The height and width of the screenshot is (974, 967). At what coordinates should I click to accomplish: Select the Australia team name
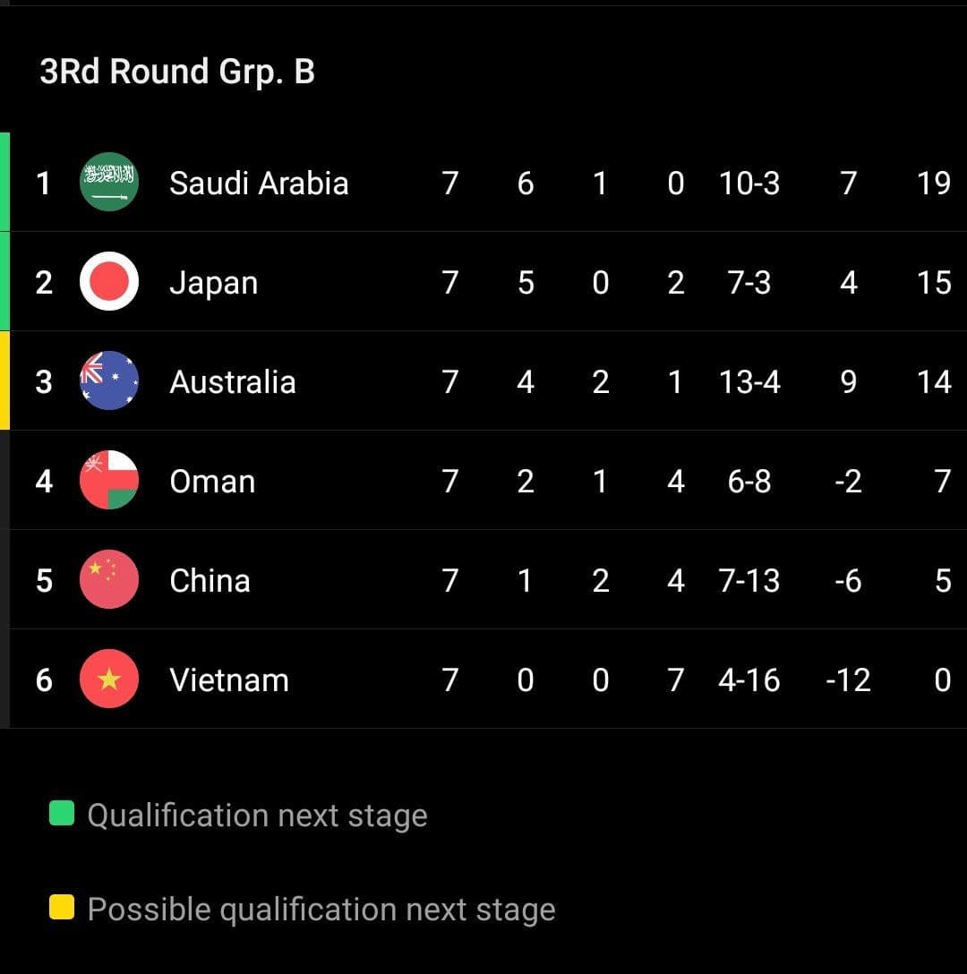tap(232, 382)
